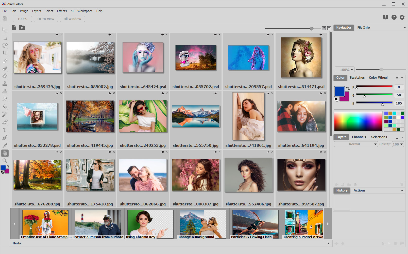Adjust the thumbnail size slider
Image resolution: width=408 pixels, height=254 pixels.
[312, 29]
